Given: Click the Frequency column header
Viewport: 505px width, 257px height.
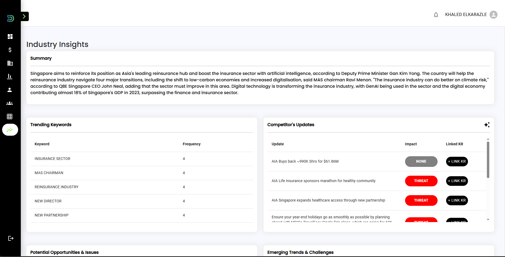Looking at the screenshot, I should pyautogui.click(x=192, y=144).
